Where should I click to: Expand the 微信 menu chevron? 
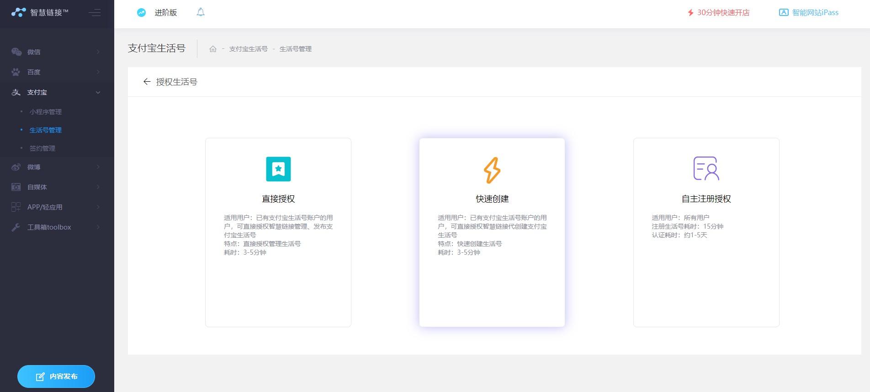[98, 52]
